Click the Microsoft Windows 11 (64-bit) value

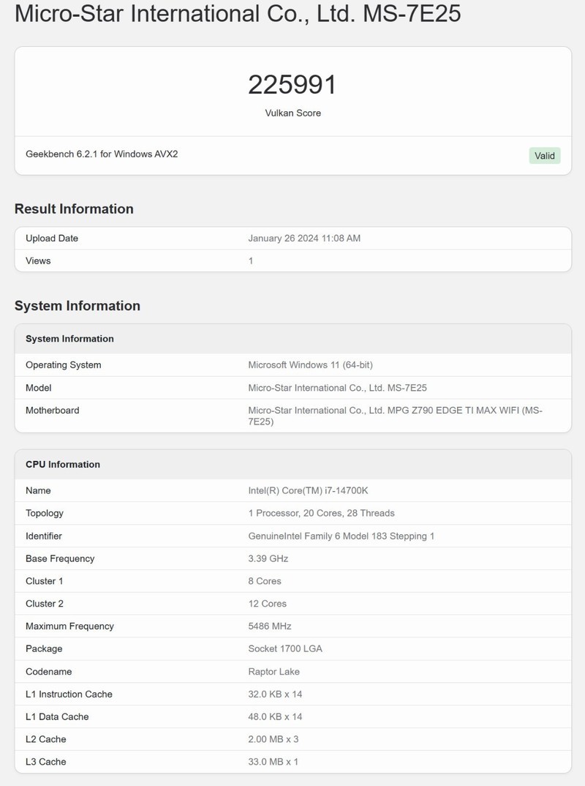click(x=311, y=364)
